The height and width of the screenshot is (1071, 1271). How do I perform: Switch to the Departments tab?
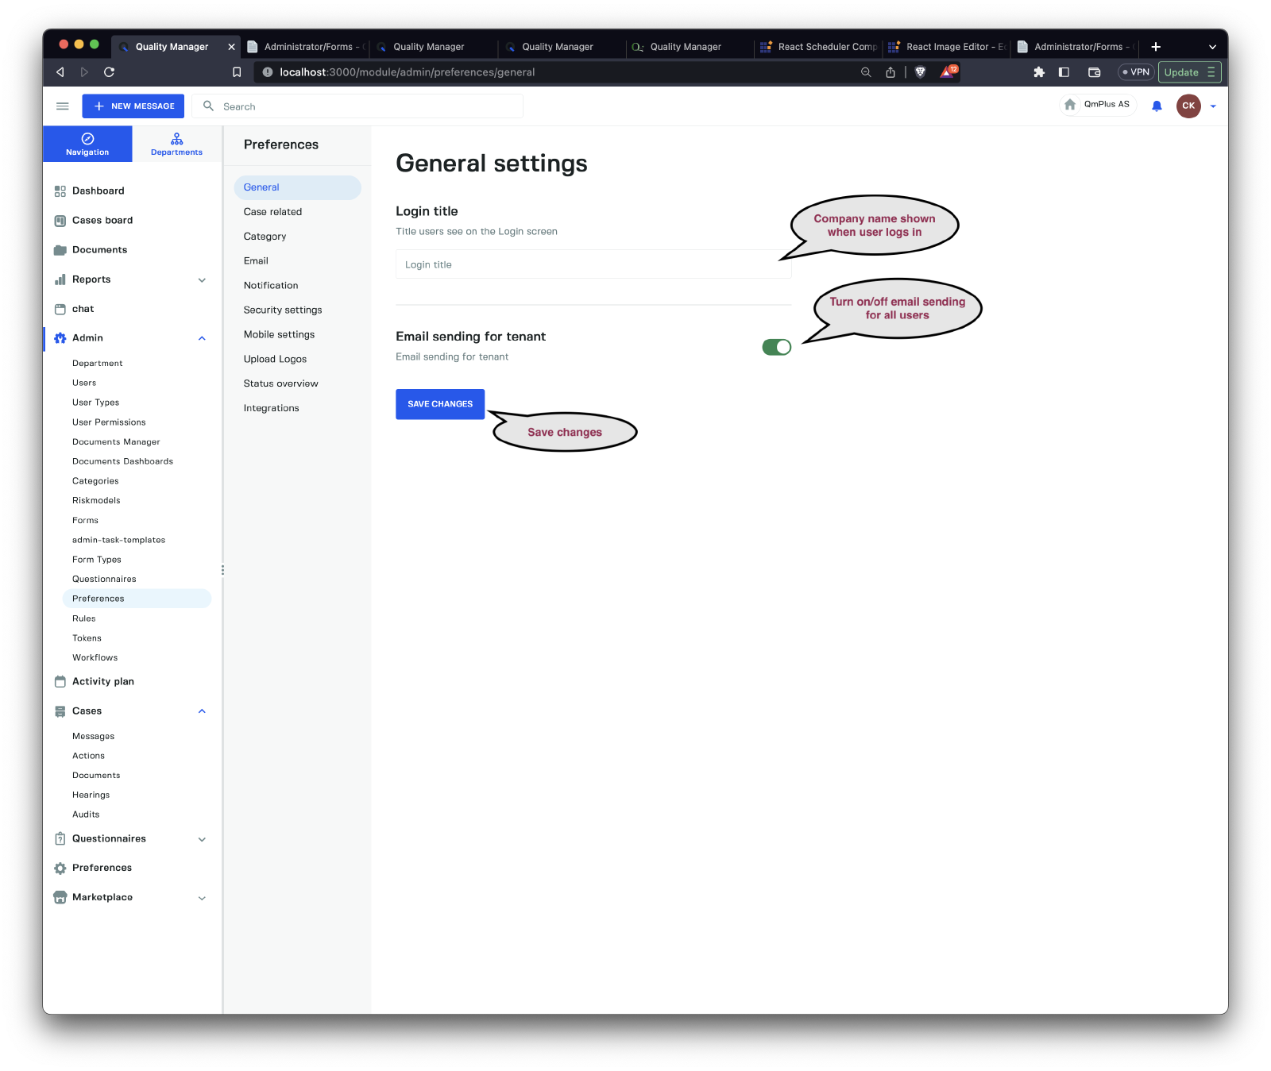(176, 144)
